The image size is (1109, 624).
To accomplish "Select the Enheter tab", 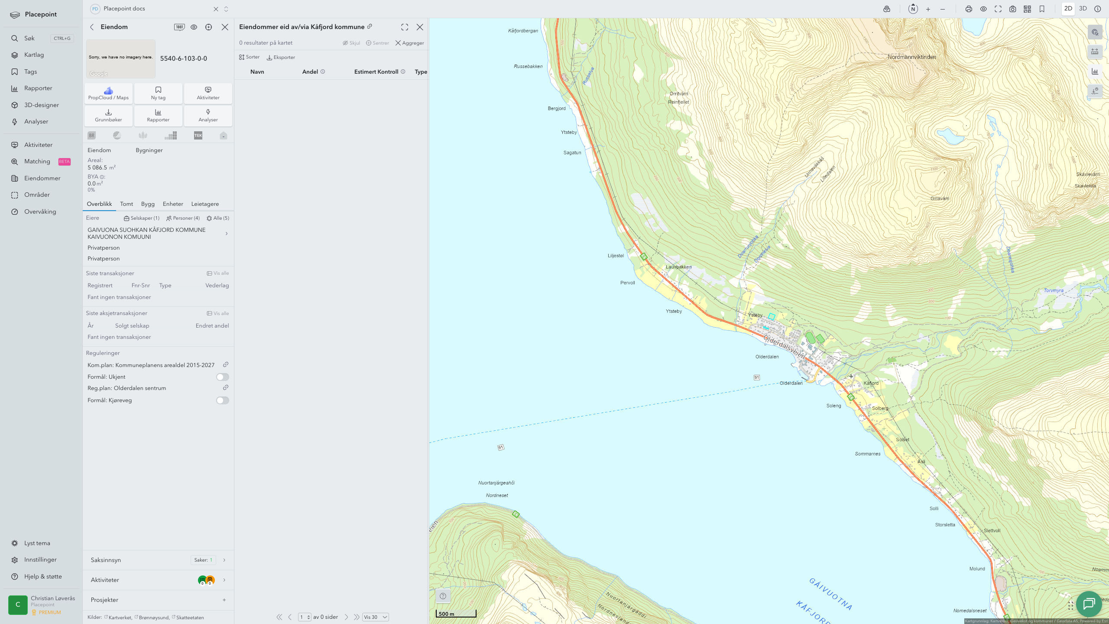I will point(173,204).
